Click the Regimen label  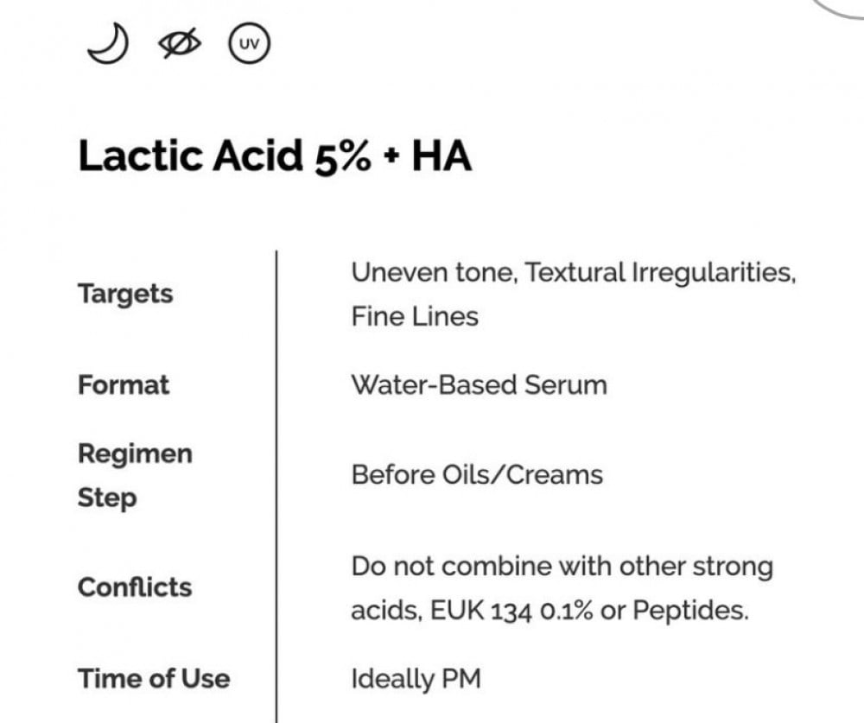[135, 453]
